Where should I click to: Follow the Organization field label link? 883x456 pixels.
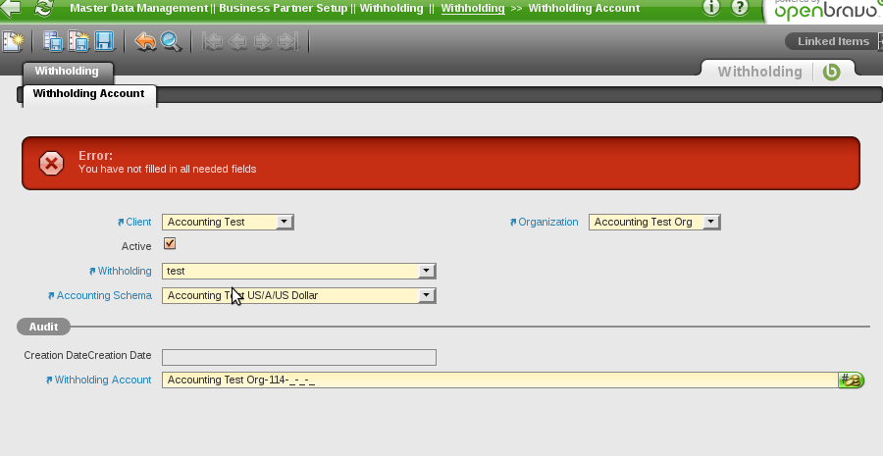(547, 222)
